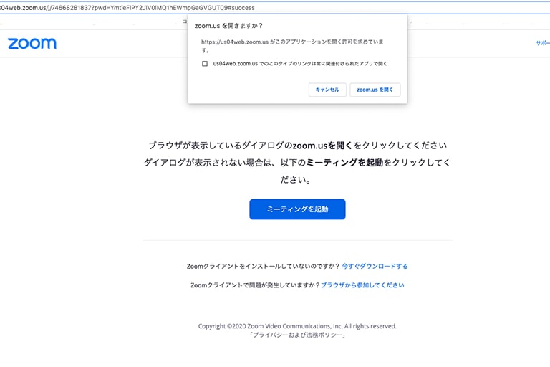This screenshot has height=367, width=550.
Task: Click the bold 'zoom.usを開く' text in the instructions
Action: [323, 146]
